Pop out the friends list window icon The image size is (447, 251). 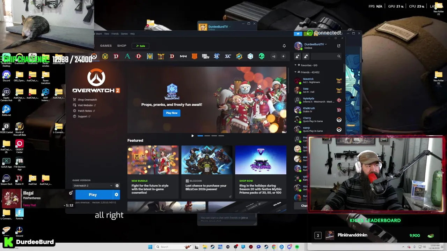[338, 46]
